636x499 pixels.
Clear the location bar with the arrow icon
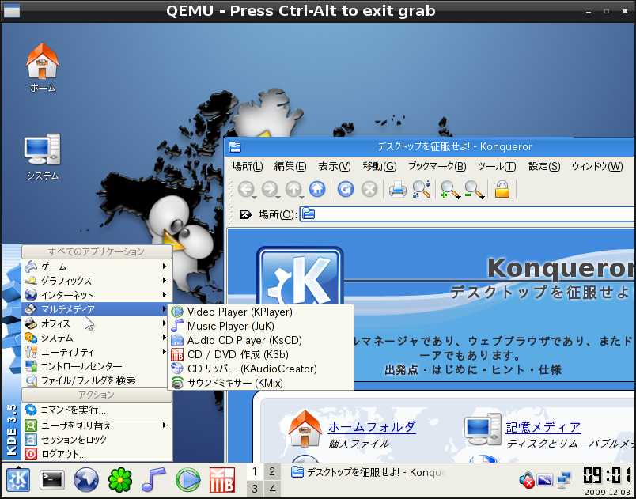click(x=245, y=214)
